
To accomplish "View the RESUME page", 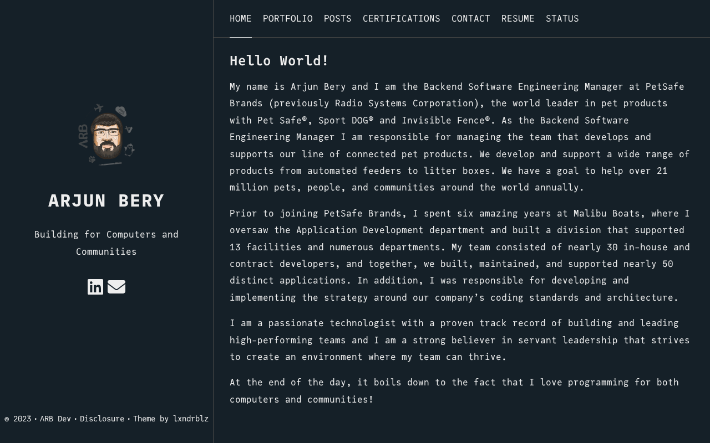I will pyautogui.click(x=518, y=19).
